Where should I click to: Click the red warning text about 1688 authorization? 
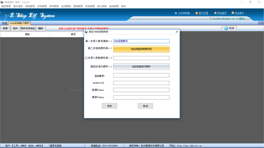pos(84,29)
